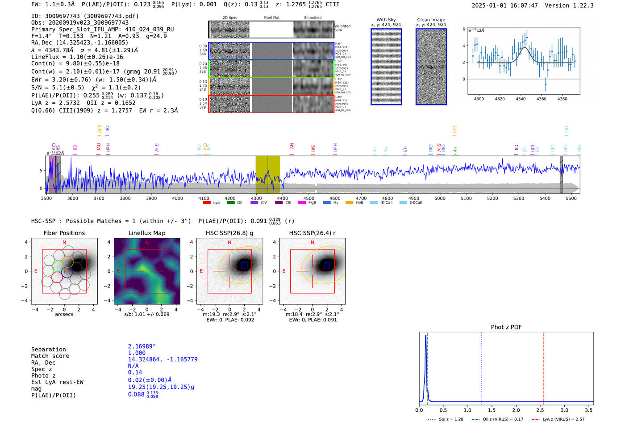This screenshot has height=426, width=625.
Task: Select the green-outlined fiber spectrum row
Action: (x=271, y=69)
